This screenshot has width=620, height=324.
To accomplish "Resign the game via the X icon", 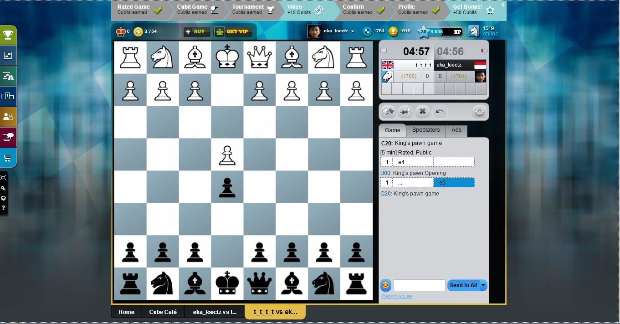I will pos(422,111).
